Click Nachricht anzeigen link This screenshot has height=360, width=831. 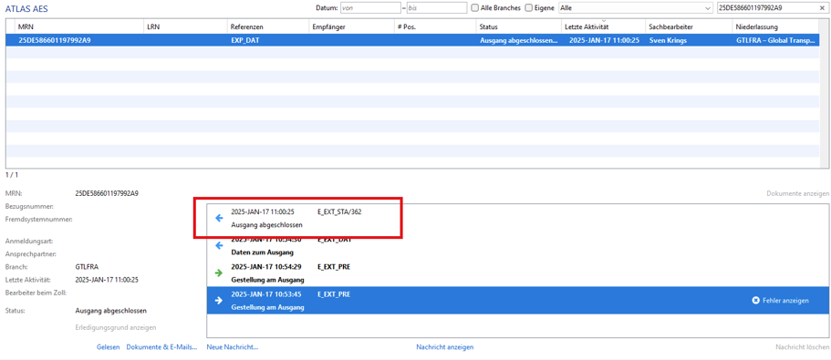point(444,347)
